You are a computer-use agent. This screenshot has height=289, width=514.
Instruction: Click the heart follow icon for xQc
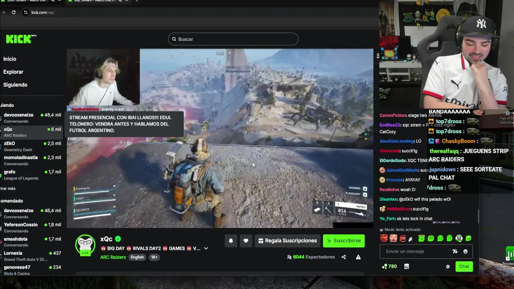pyautogui.click(x=246, y=241)
